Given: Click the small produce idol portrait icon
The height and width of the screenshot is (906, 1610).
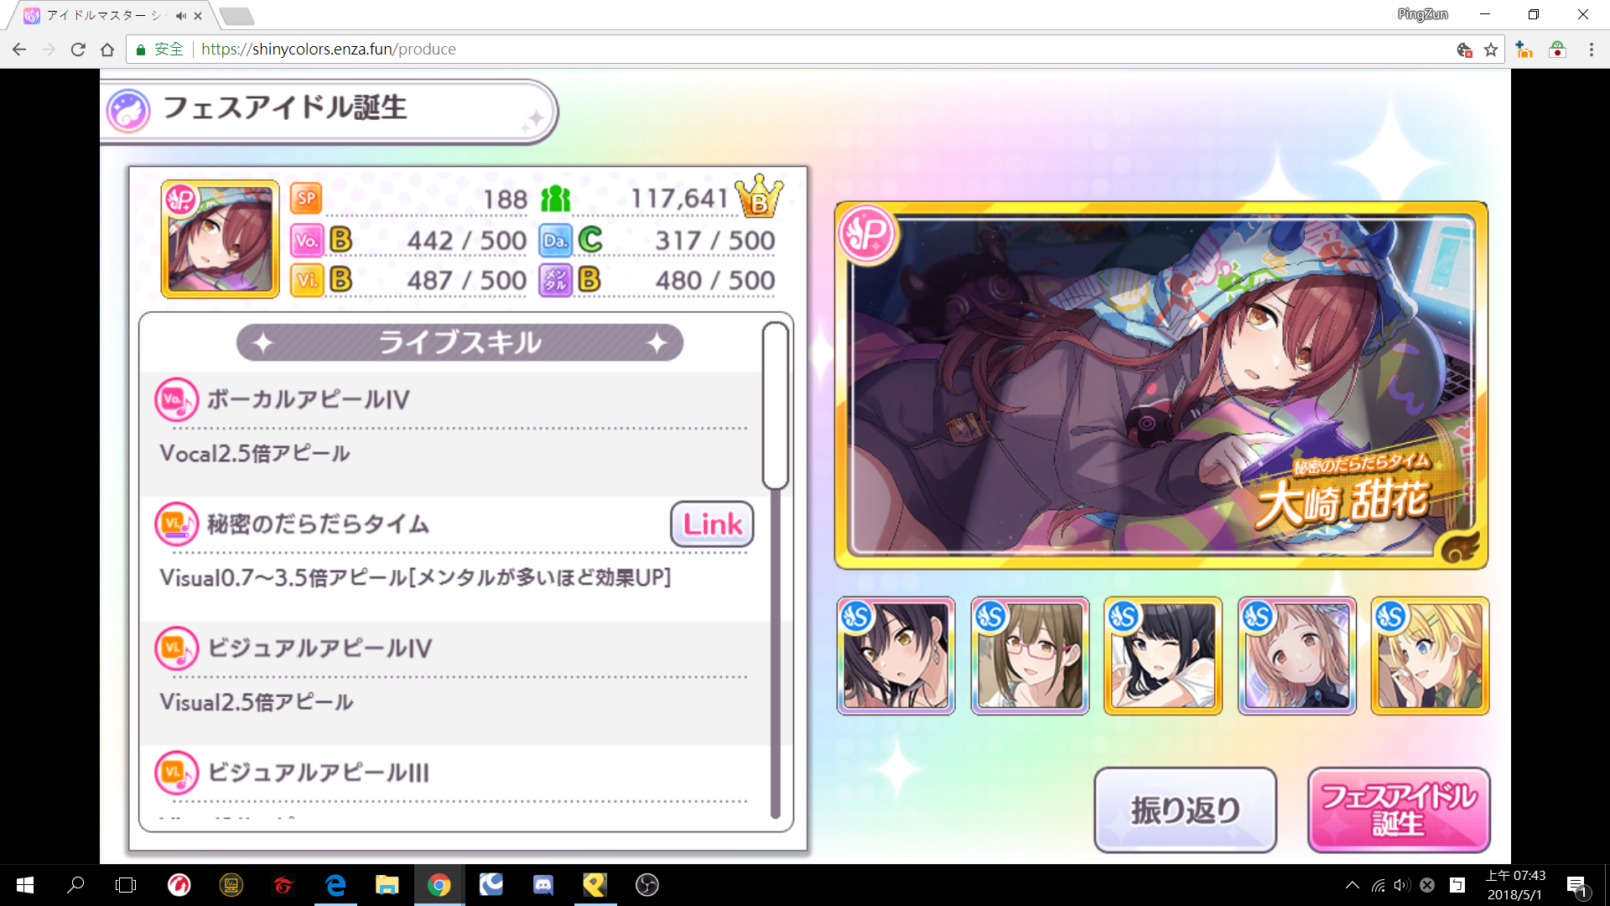Looking at the screenshot, I should (x=220, y=239).
